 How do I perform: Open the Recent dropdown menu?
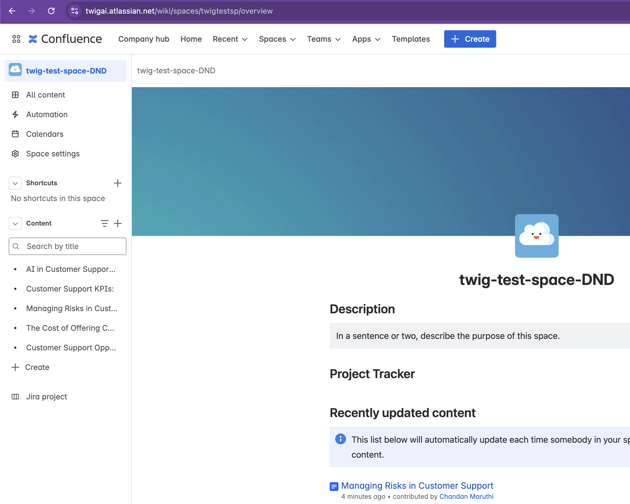pyautogui.click(x=230, y=39)
